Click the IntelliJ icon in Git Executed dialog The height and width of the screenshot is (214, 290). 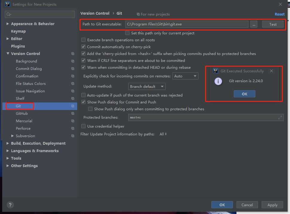[x=216, y=71]
